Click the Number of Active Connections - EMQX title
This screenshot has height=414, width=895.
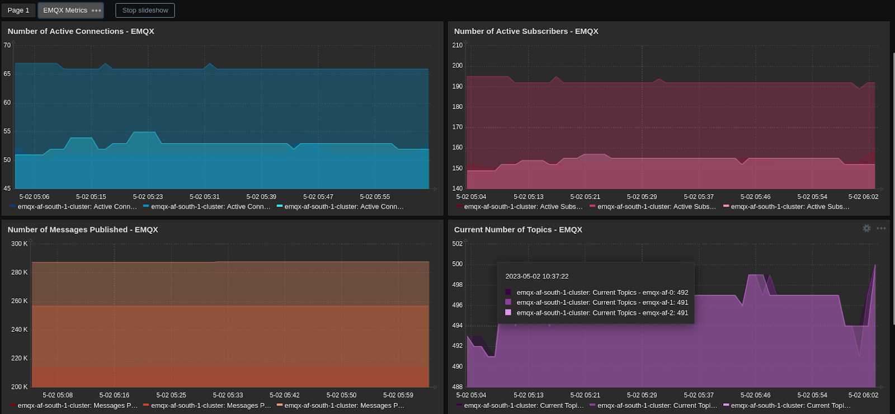pos(81,31)
